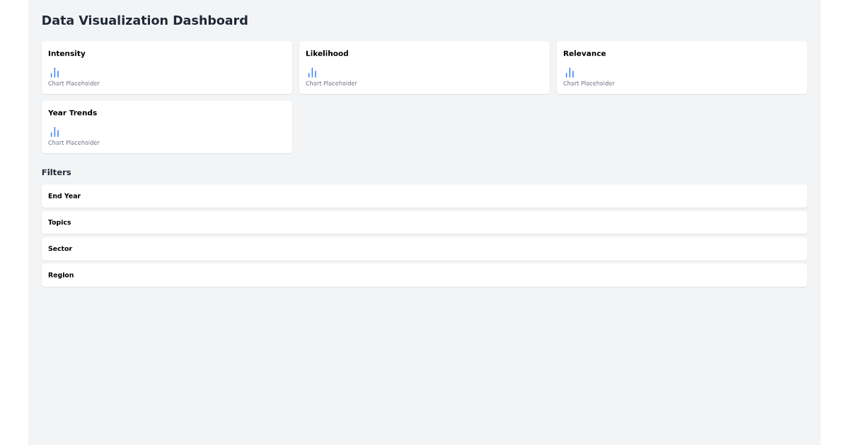Click the Filters section heading
The height and width of the screenshot is (445, 849).
pyautogui.click(x=57, y=172)
